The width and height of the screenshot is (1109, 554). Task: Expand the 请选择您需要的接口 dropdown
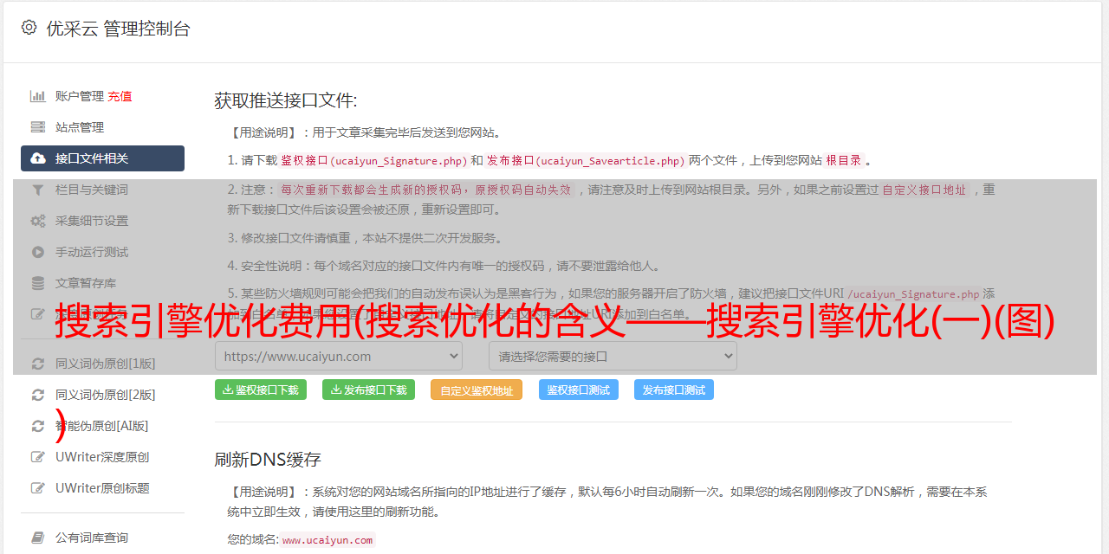point(613,356)
